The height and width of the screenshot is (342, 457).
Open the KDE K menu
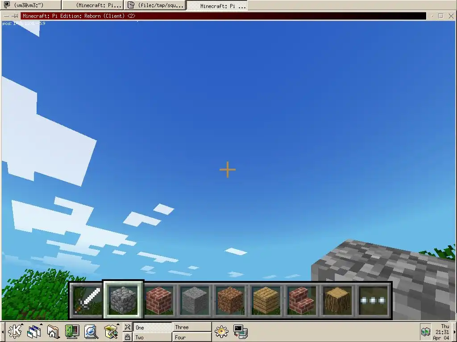(x=15, y=331)
